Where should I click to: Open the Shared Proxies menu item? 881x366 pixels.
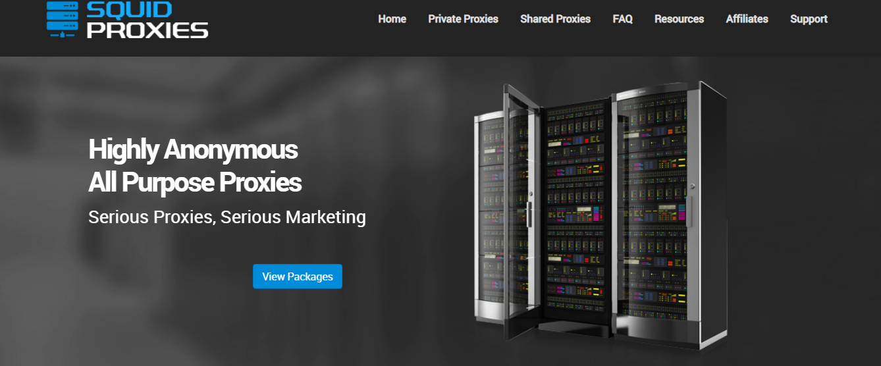click(x=555, y=19)
